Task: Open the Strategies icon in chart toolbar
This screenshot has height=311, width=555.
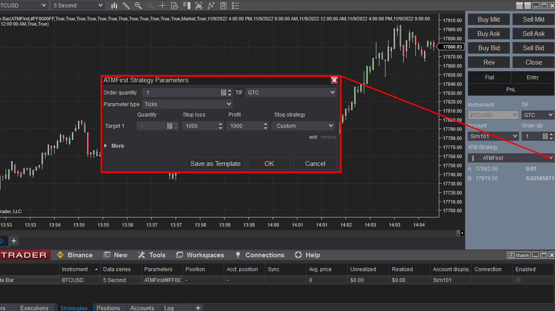Action: point(223,6)
